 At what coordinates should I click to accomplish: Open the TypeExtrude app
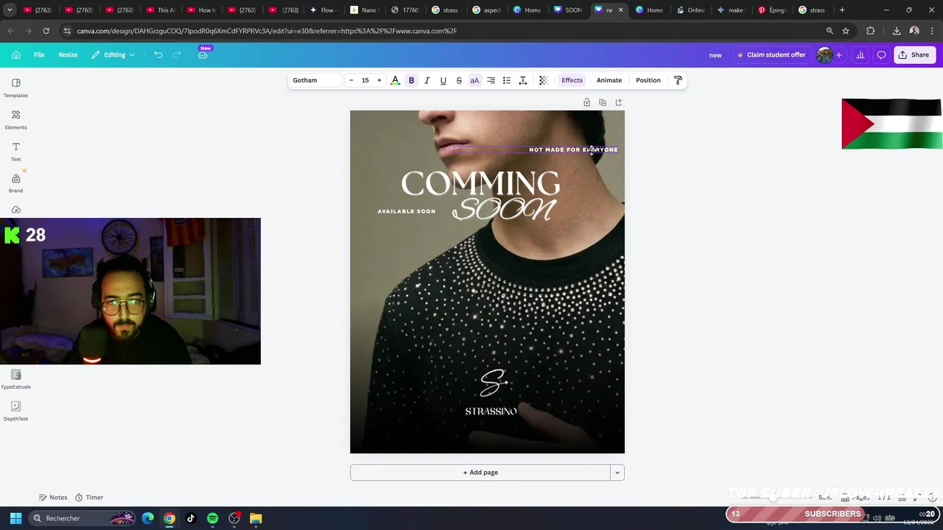point(15,379)
